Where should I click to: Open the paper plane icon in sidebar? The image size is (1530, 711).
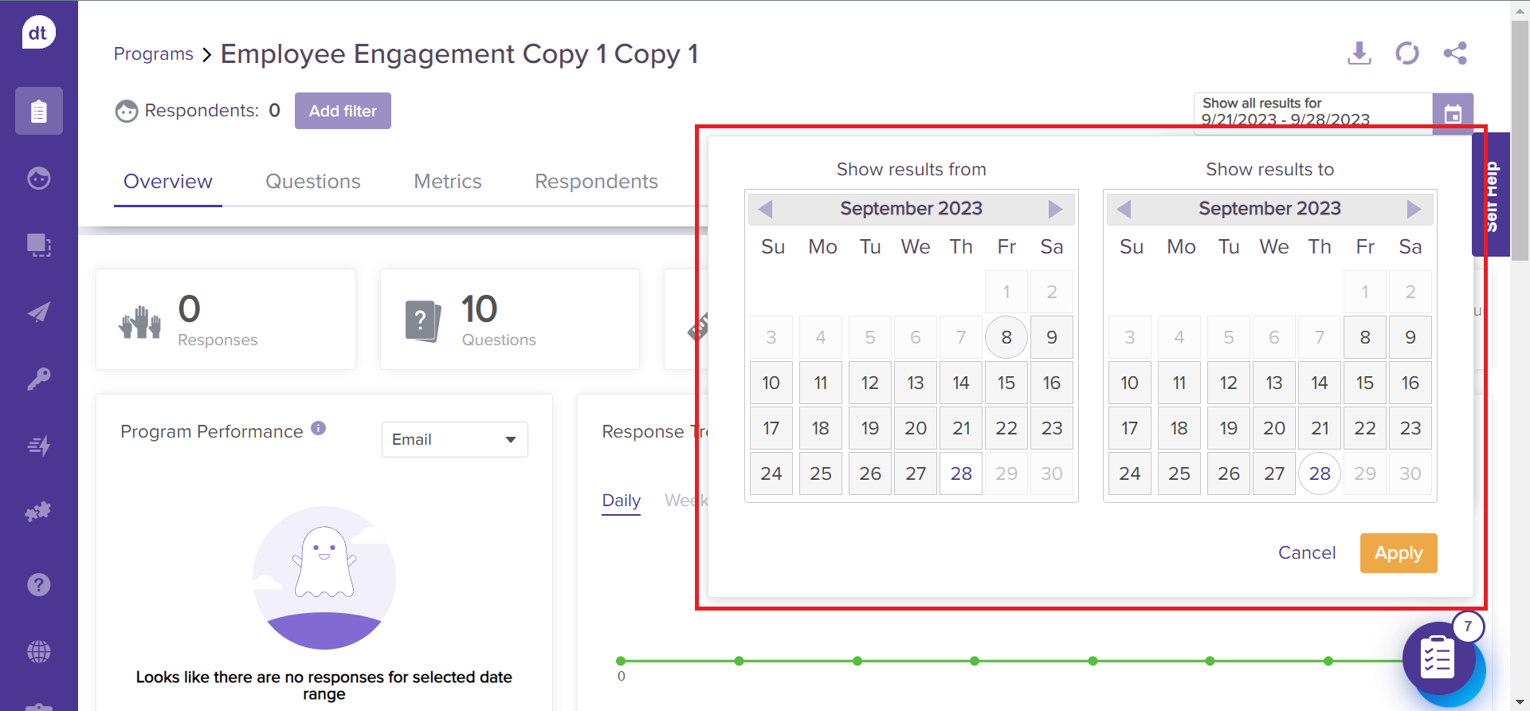tap(38, 312)
